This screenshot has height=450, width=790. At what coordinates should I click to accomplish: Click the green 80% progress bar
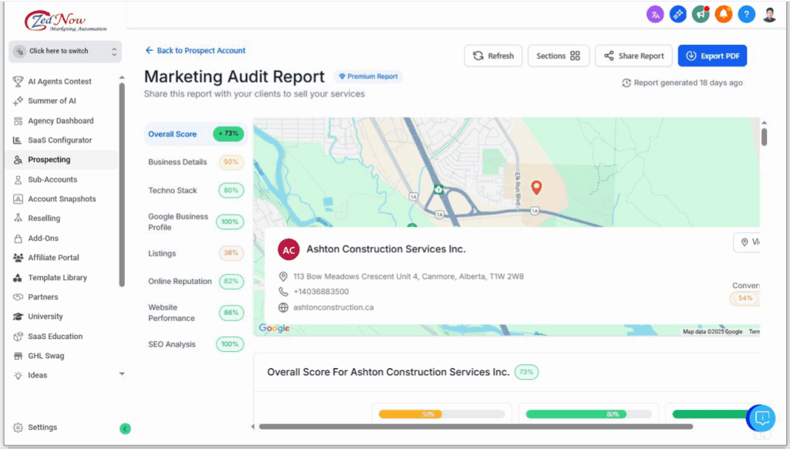coord(589,414)
